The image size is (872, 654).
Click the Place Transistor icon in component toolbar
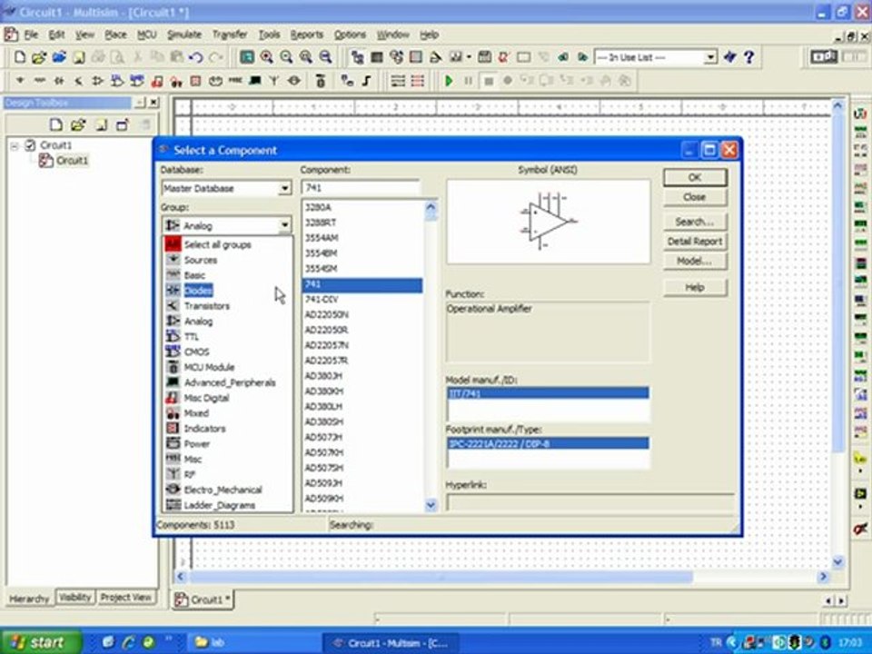tap(78, 81)
